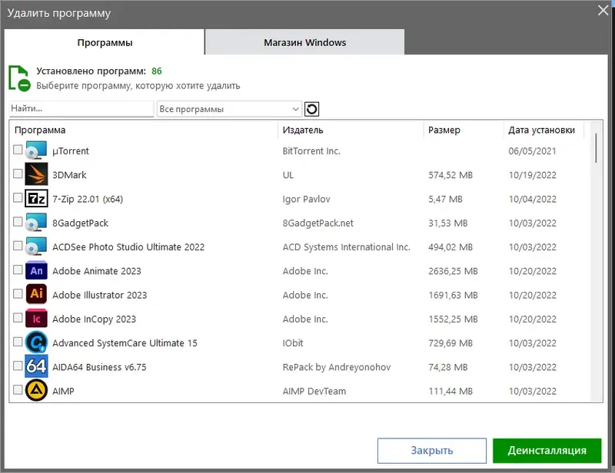Select the ACDSee Photo Studio checkbox
Screen dimensions: 615x473
(18, 246)
